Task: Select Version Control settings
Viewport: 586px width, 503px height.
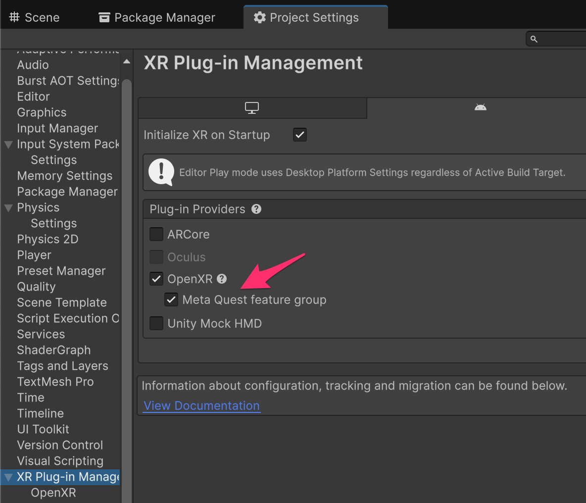Action: coord(60,445)
